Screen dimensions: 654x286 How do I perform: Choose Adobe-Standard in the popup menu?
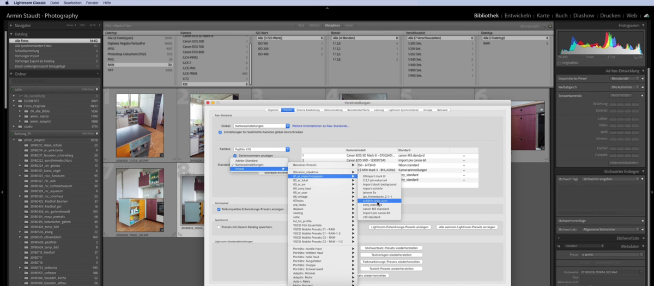258,161
